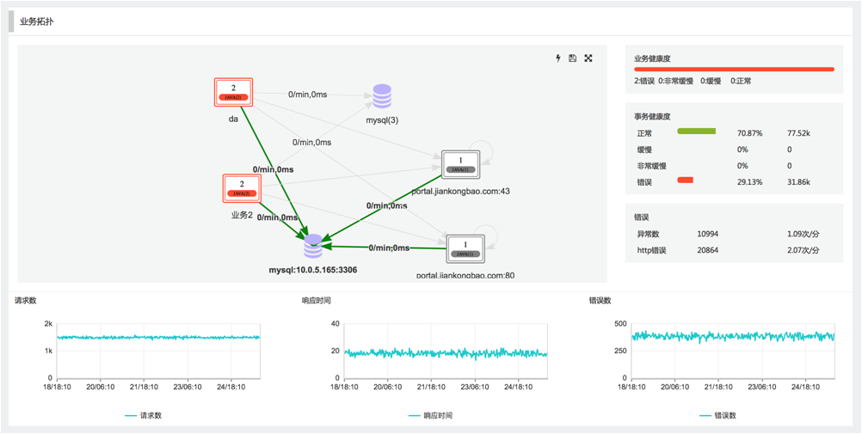Select the portal.jiankongbao.com:80 node box
Screen dimensions: 862x434
pyautogui.click(x=465, y=249)
